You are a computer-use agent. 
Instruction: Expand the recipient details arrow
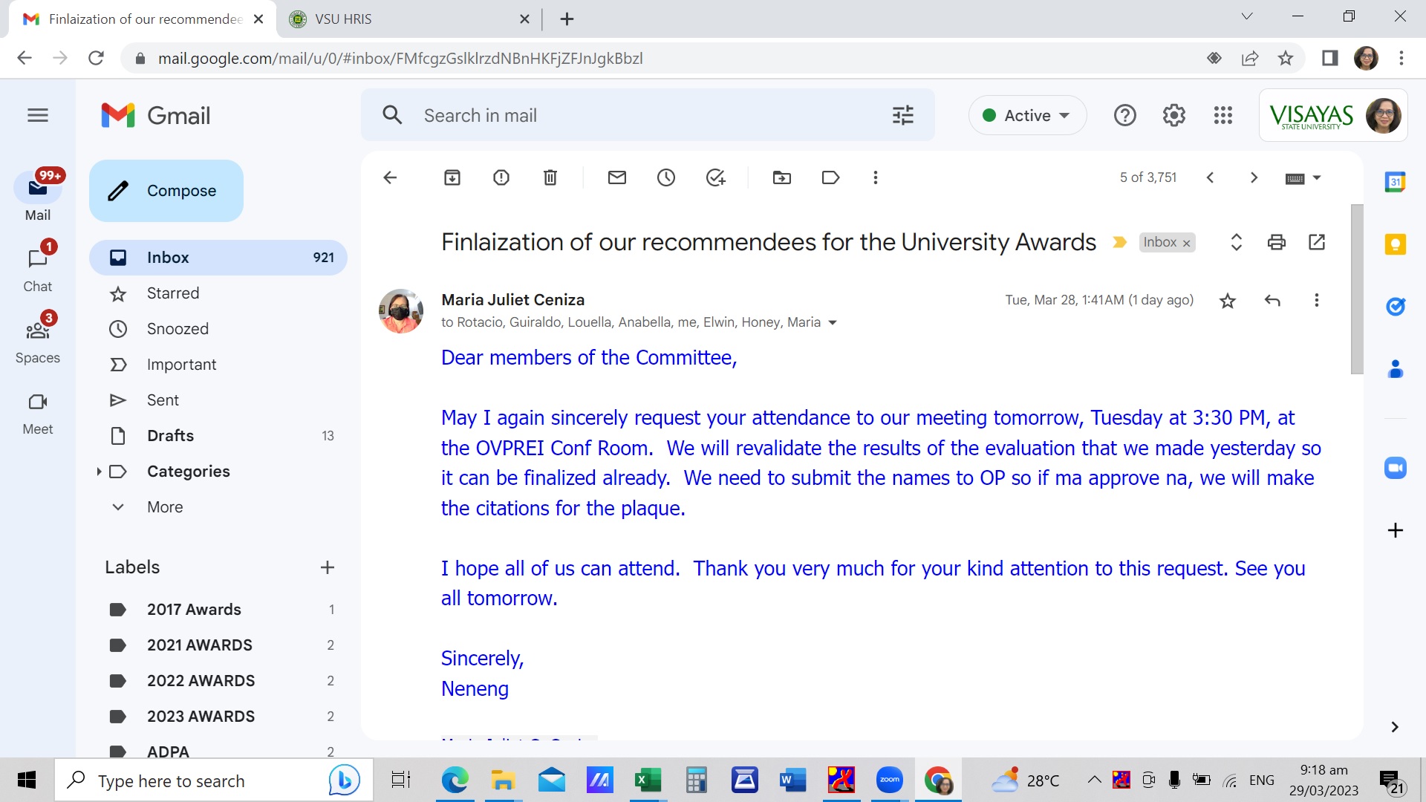833,323
